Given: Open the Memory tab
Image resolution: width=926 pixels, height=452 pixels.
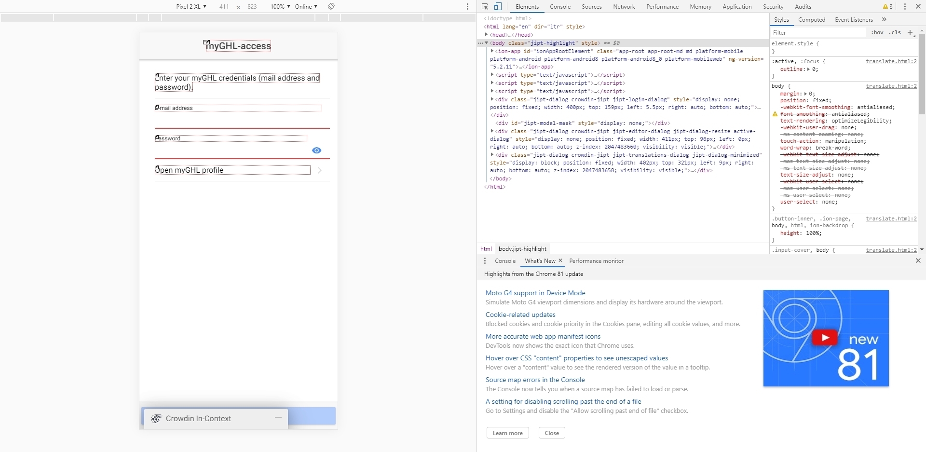Looking at the screenshot, I should tap(700, 6).
